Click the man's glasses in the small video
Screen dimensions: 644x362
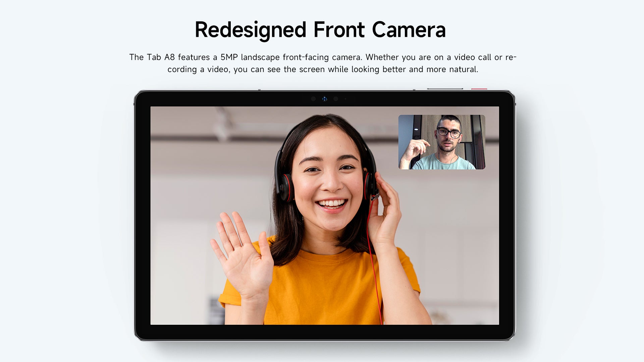(x=449, y=132)
